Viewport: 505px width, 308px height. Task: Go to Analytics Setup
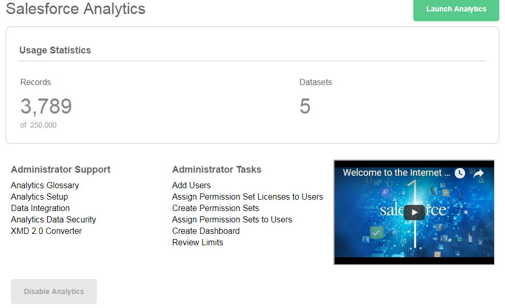click(x=39, y=197)
